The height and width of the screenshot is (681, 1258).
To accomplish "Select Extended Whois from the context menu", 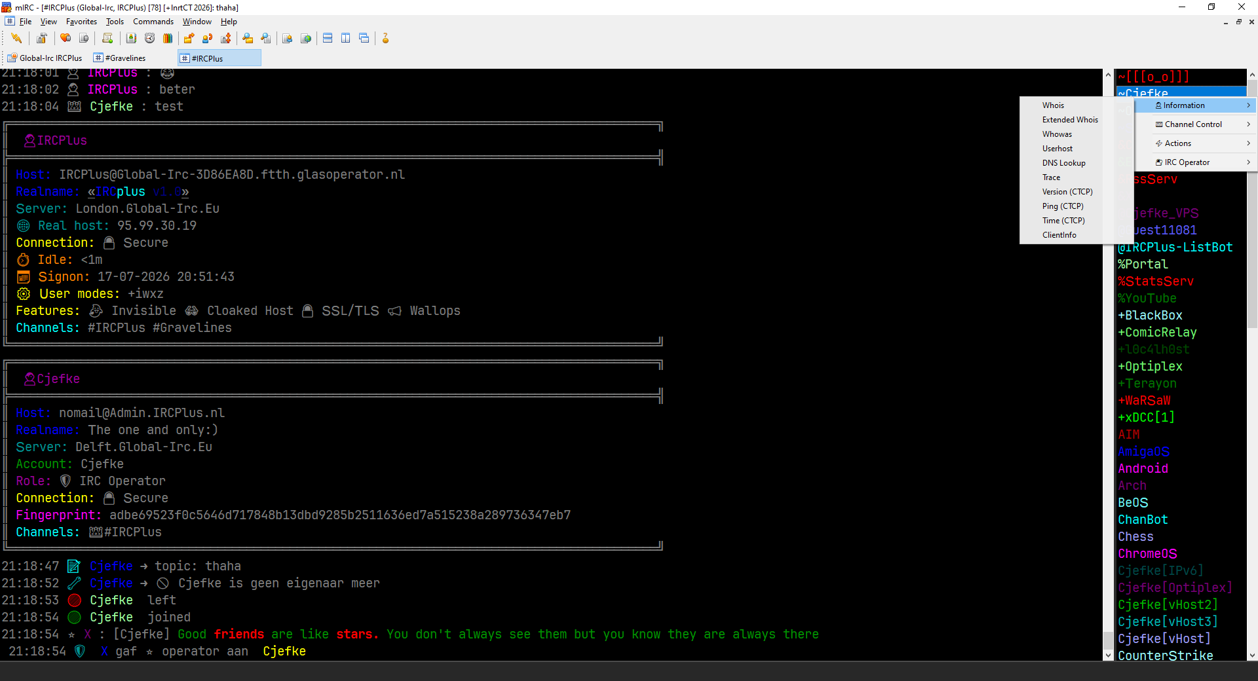I will click(x=1070, y=120).
